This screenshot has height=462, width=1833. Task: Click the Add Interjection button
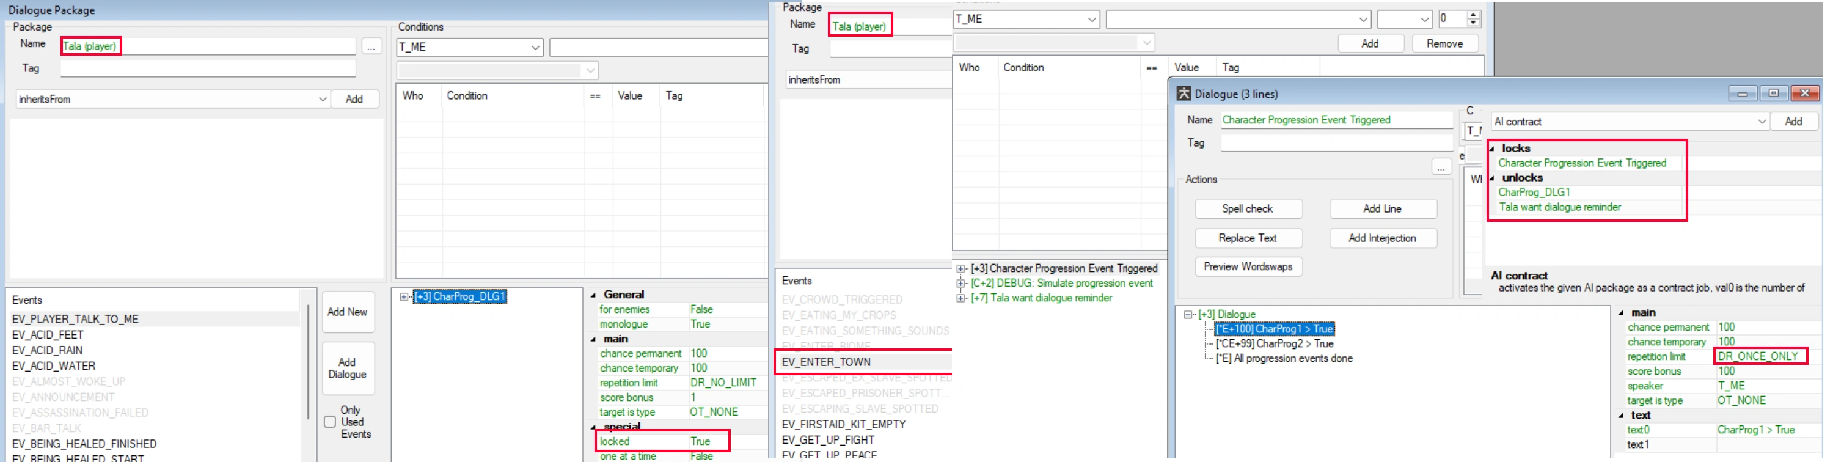(1383, 238)
